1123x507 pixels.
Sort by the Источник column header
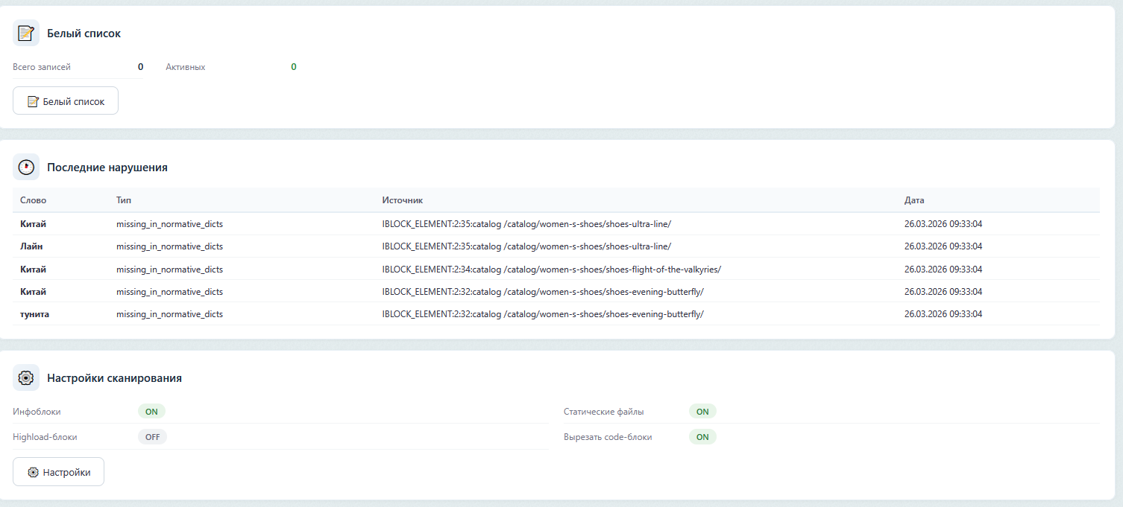coord(403,200)
